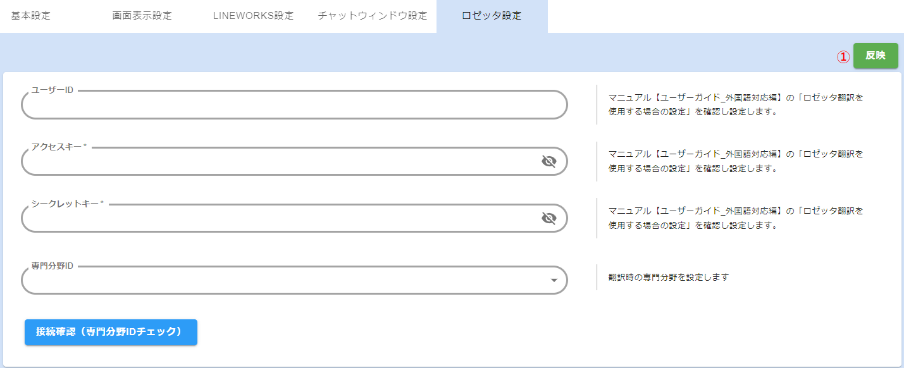The width and height of the screenshot is (904, 368).
Task: Click the help text beside ユーザーID
Action: (736, 105)
